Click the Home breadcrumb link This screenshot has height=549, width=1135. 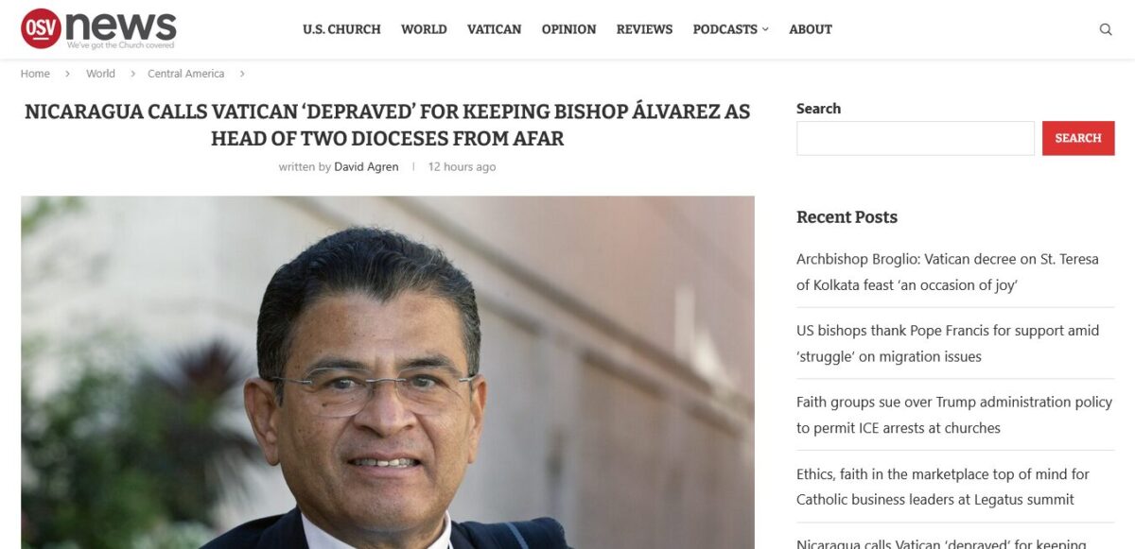(x=35, y=74)
